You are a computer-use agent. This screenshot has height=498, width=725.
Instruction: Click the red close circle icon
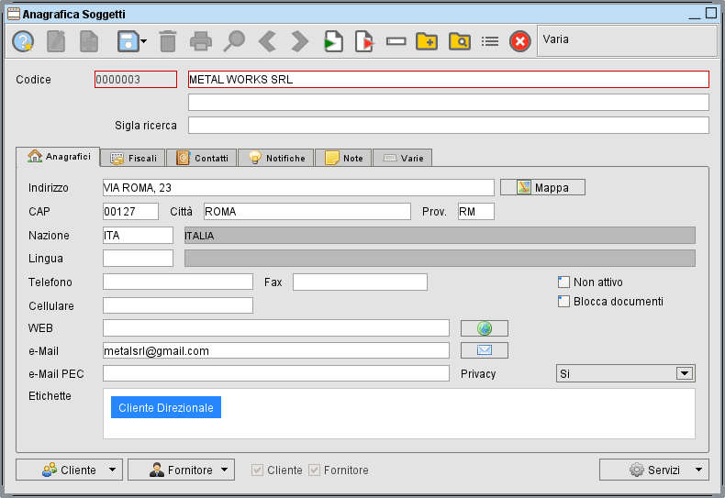point(519,41)
